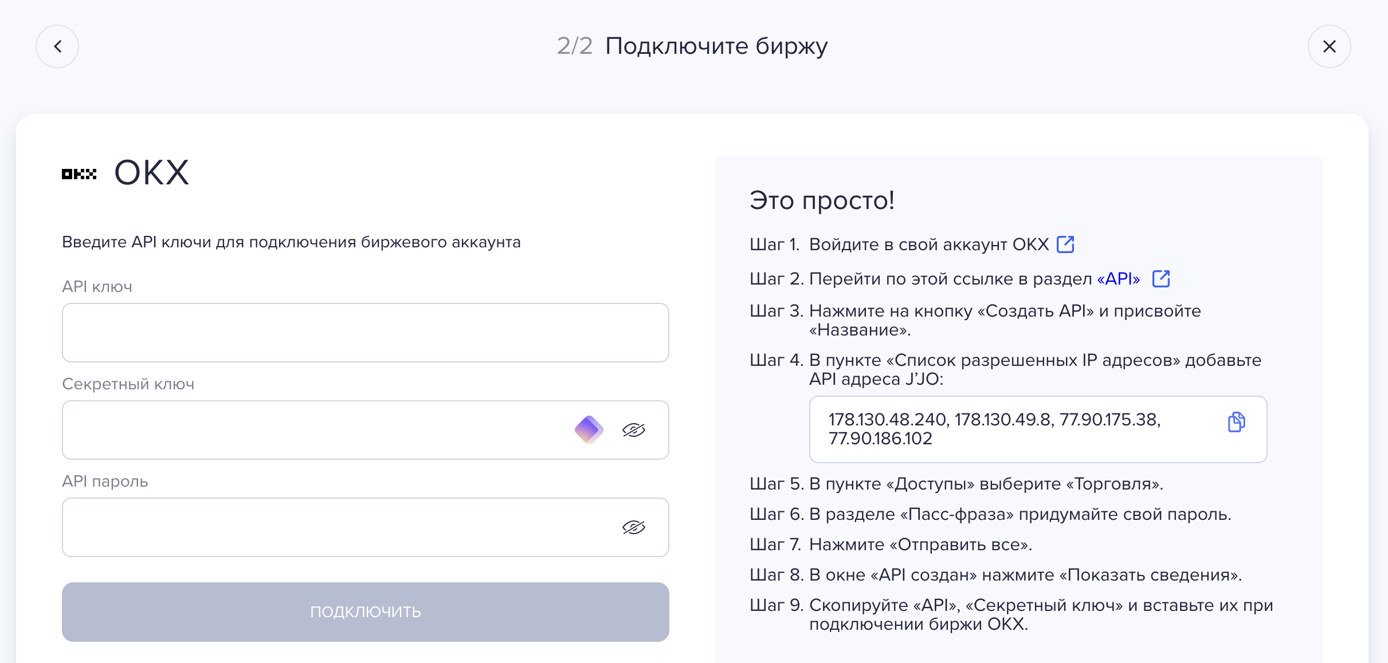Image resolution: width=1388 pixels, height=663 pixels.
Task: Click the 'Введите API ключи' instruction text
Action: click(291, 242)
